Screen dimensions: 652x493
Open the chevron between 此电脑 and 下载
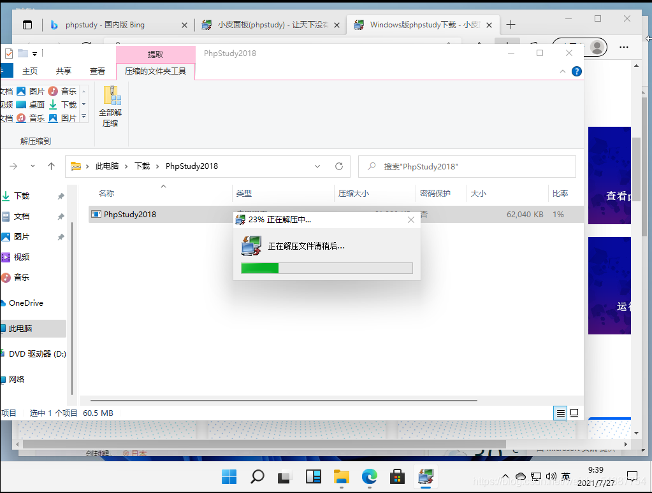126,166
